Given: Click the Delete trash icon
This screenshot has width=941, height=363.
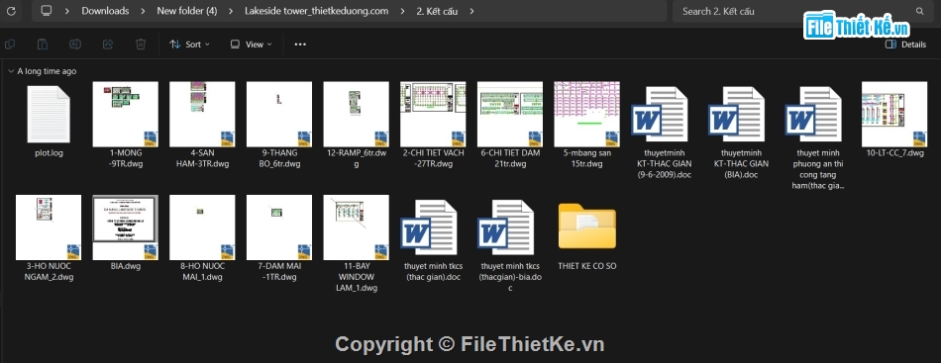Looking at the screenshot, I should [x=141, y=44].
